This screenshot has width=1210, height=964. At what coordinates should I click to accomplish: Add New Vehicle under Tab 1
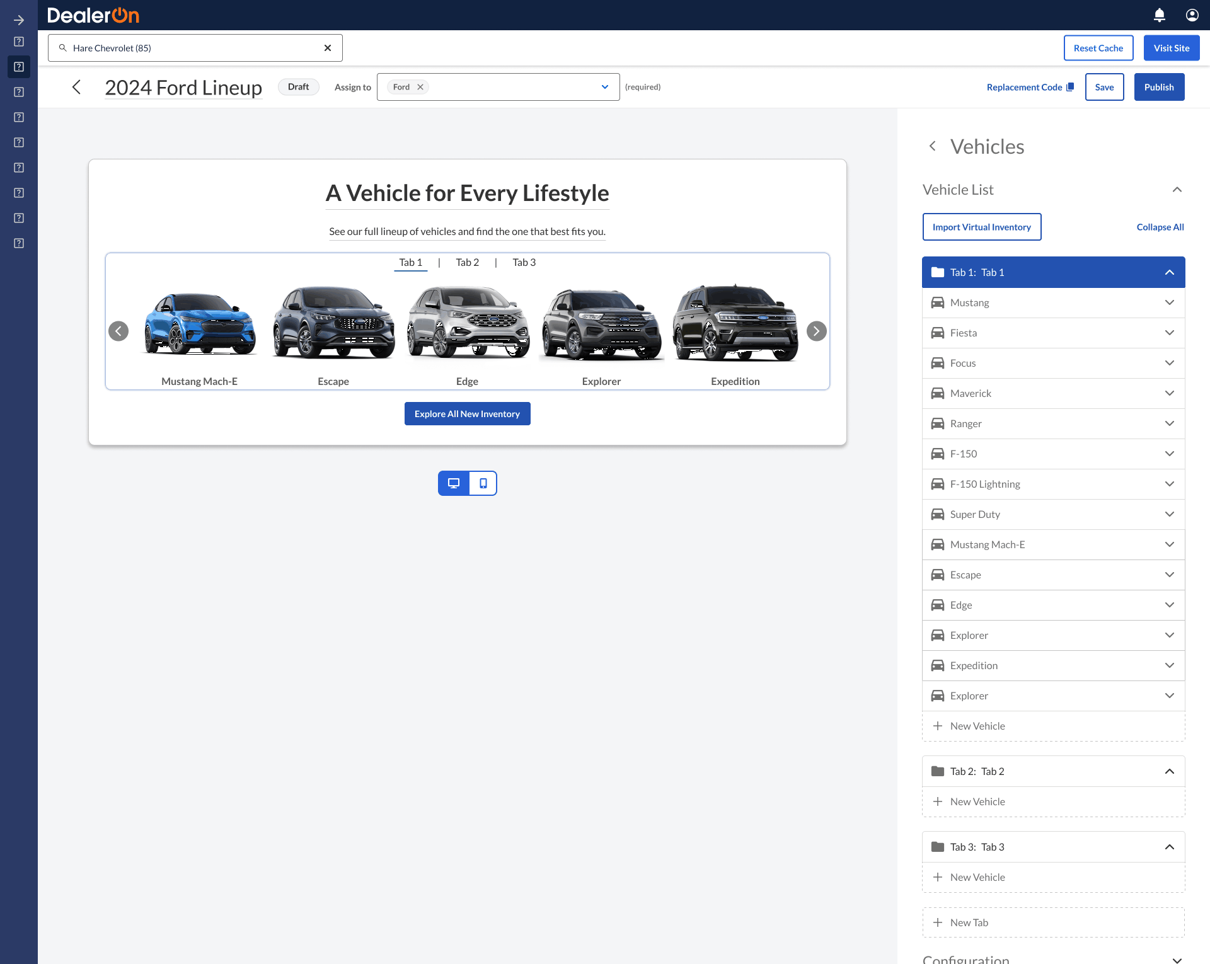tap(1054, 726)
